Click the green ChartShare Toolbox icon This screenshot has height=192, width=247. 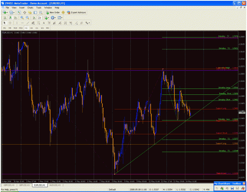[222, 188]
